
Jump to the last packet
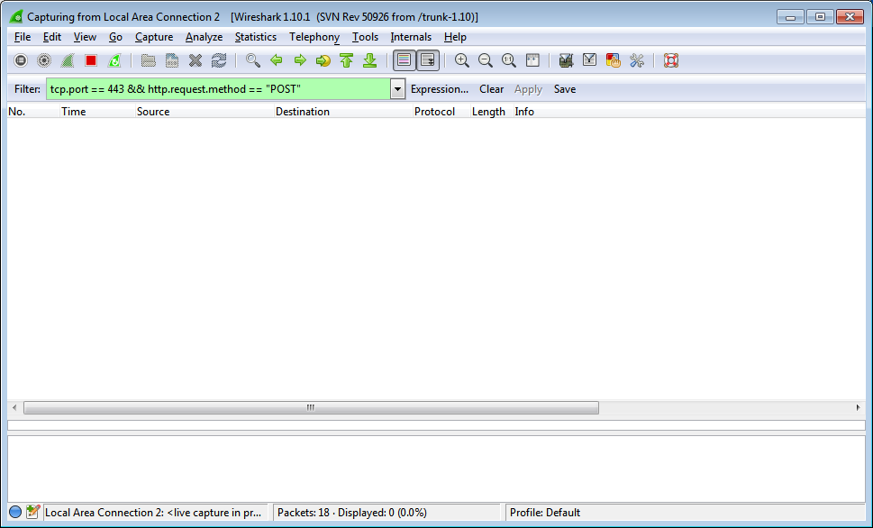(369, 60)
